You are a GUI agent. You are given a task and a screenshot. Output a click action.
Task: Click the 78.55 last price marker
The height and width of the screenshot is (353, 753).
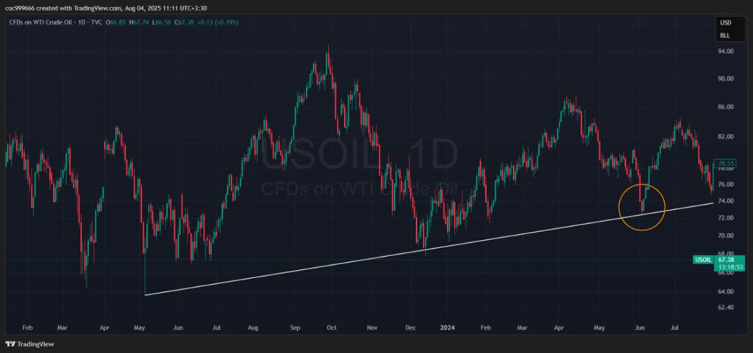pyautogui.click(x=727, y=163)
